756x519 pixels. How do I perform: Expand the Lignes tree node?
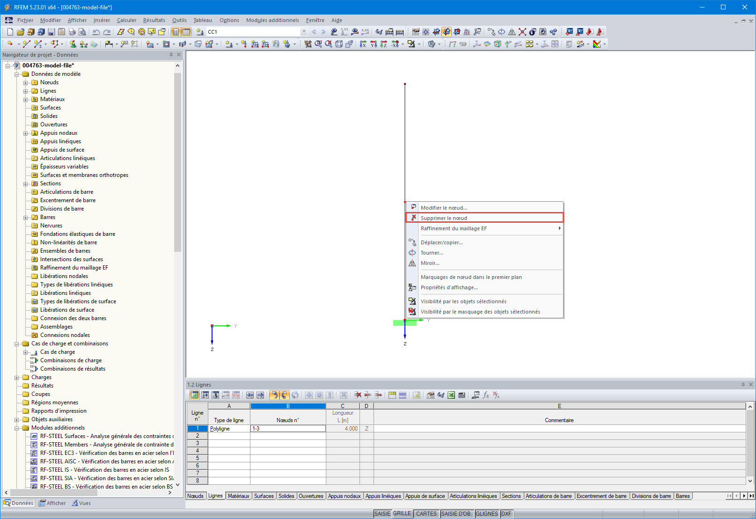pyautogui.click(x=26, y=91)
